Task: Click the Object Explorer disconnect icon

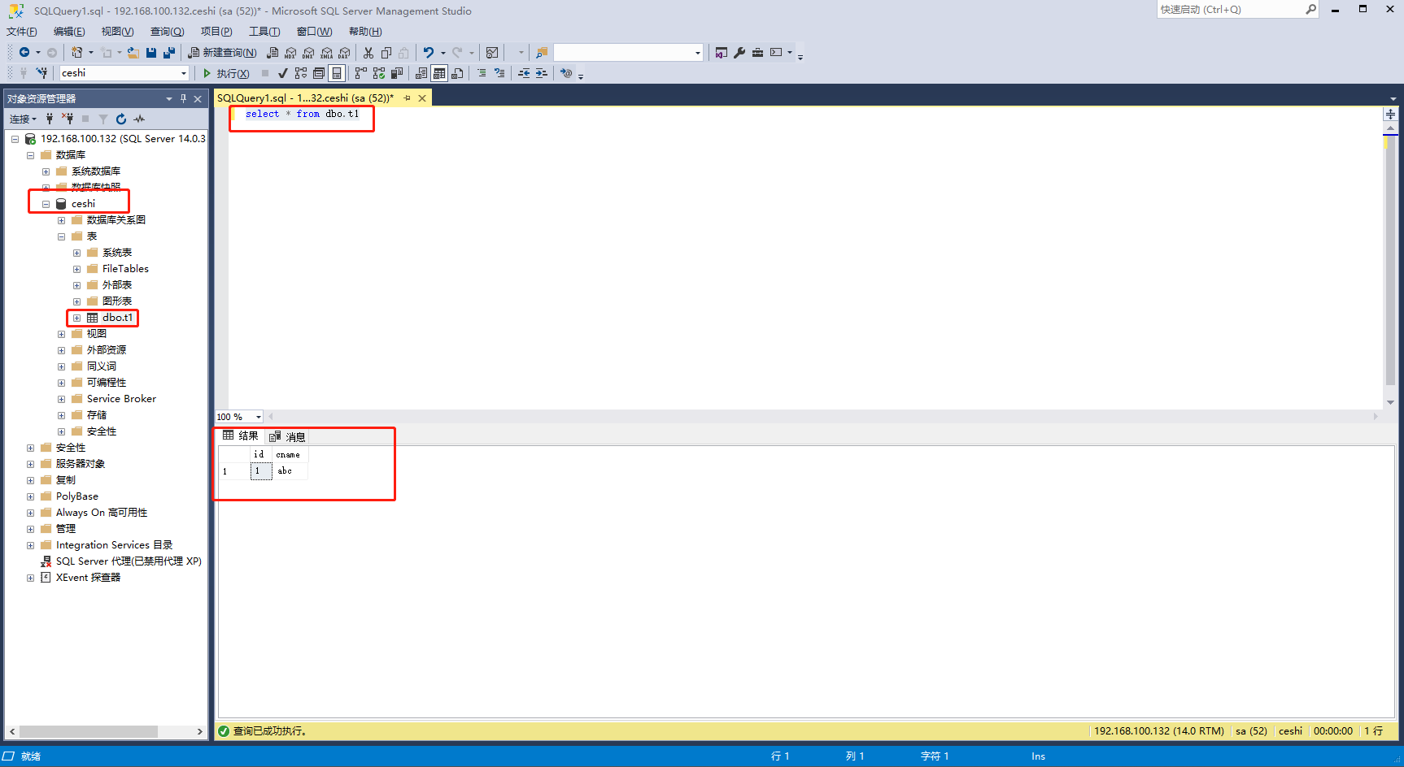Action: click(x=68, y=119)
